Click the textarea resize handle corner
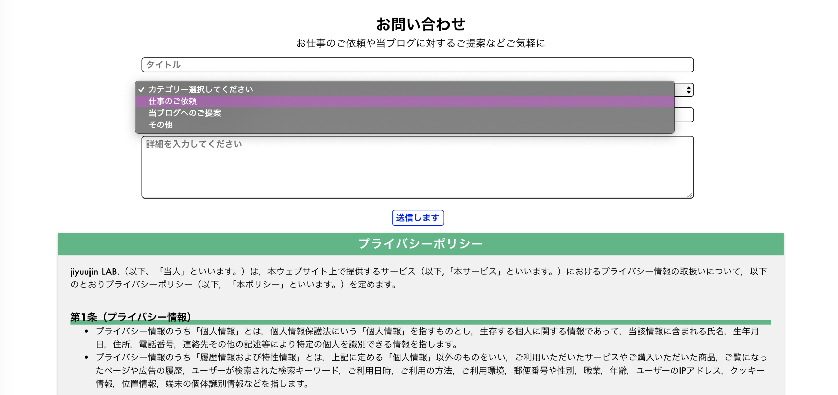 [x=690, y=195]
